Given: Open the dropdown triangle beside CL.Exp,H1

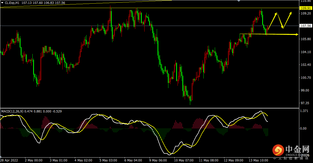Looking at the screenshot, I should pos(3,3).
